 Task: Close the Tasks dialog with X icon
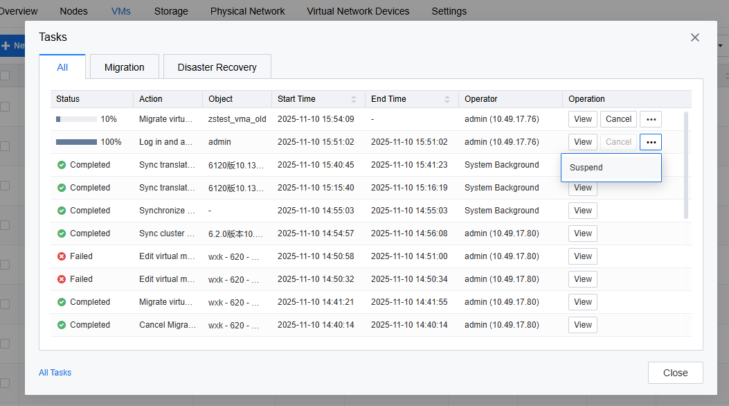(694, 37)
